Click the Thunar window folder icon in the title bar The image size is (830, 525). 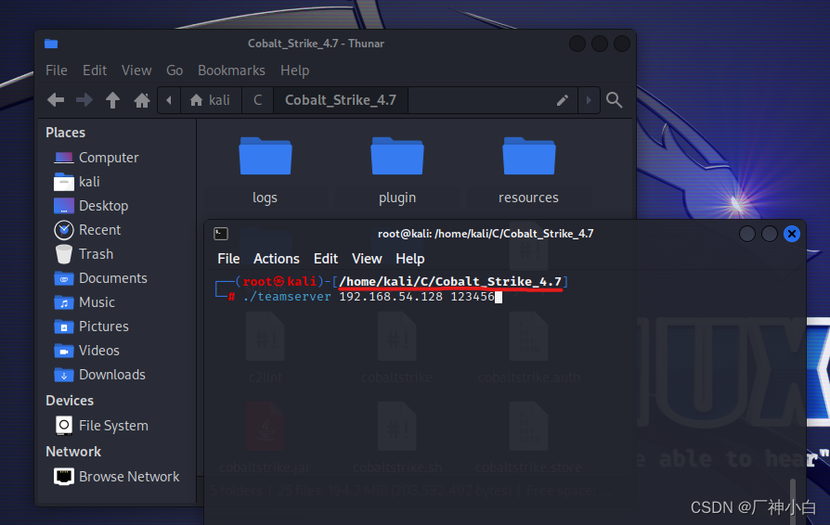(x=51, y=44)
